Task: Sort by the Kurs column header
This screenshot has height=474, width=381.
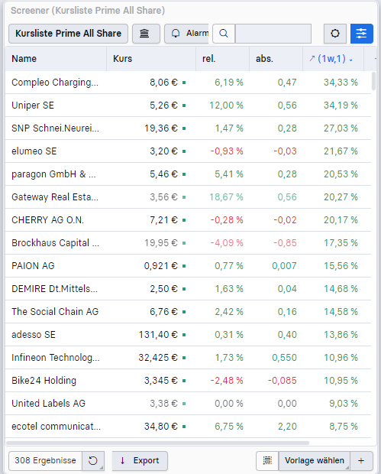Action: coord(151,59)
